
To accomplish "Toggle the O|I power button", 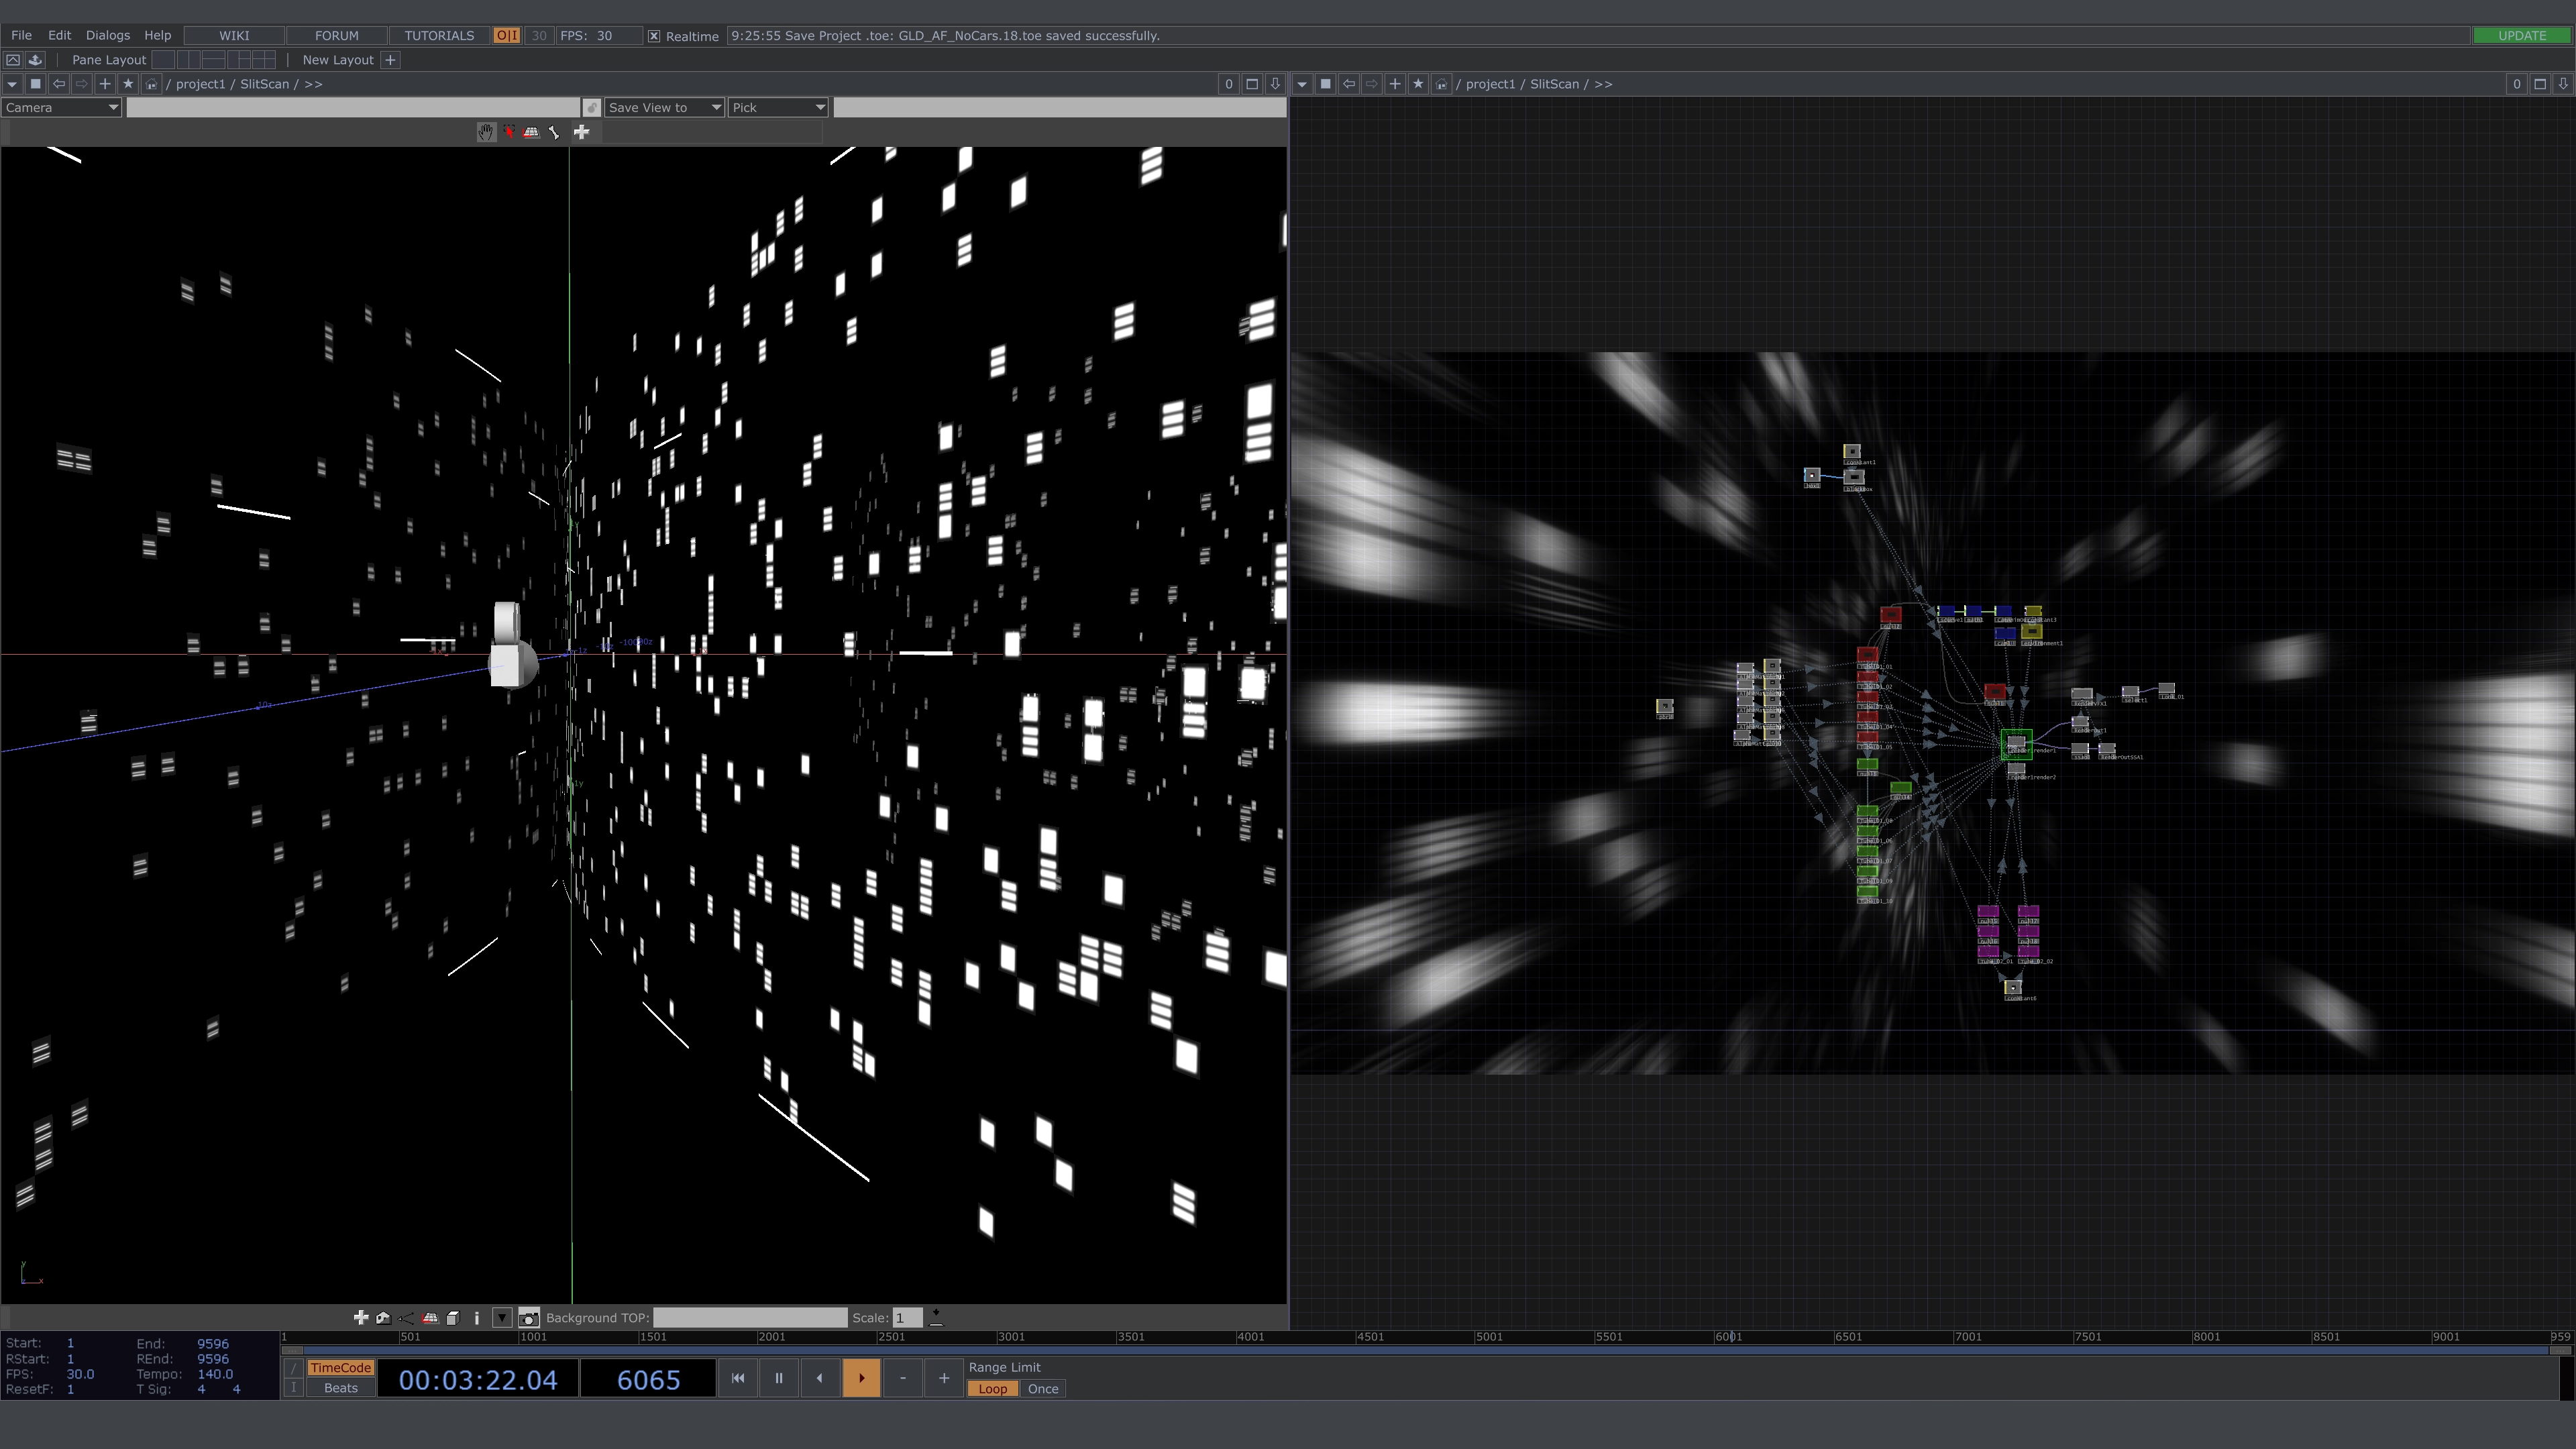I will [506, 35].
